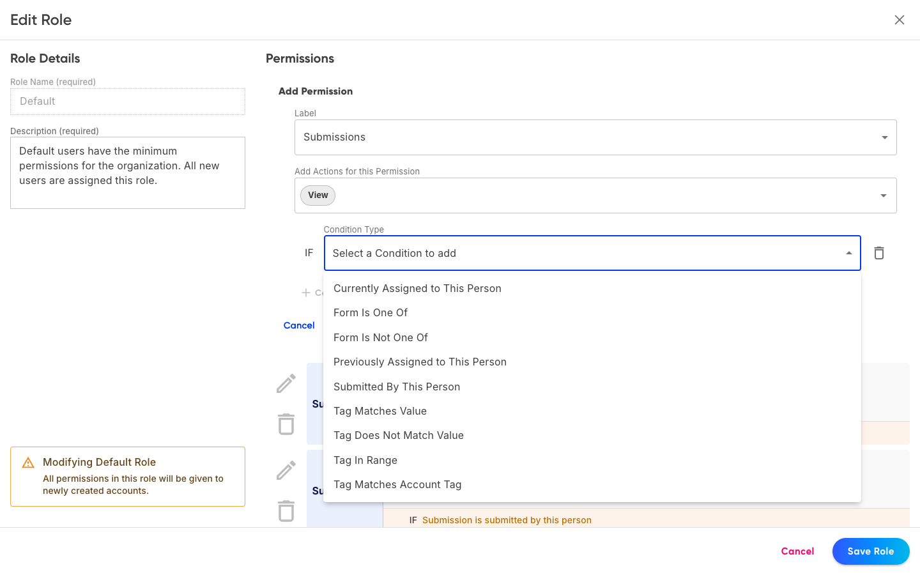Click 'Submission is submitted by this person' text
Image resolution: width=920 pixels, height=575 pixels.
point(507,520)
